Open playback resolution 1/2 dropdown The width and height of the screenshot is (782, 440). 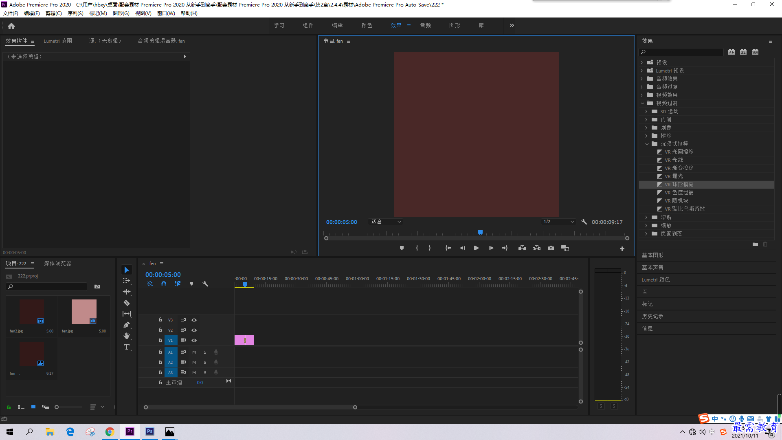(558, 222)
